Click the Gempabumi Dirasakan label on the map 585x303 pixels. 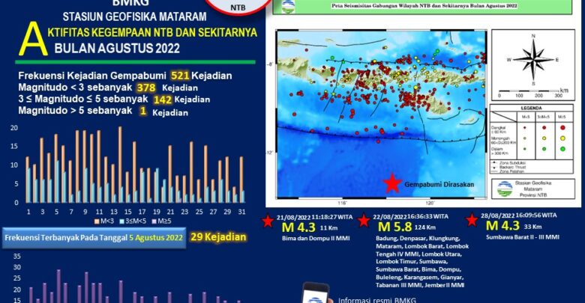point(439,185)
